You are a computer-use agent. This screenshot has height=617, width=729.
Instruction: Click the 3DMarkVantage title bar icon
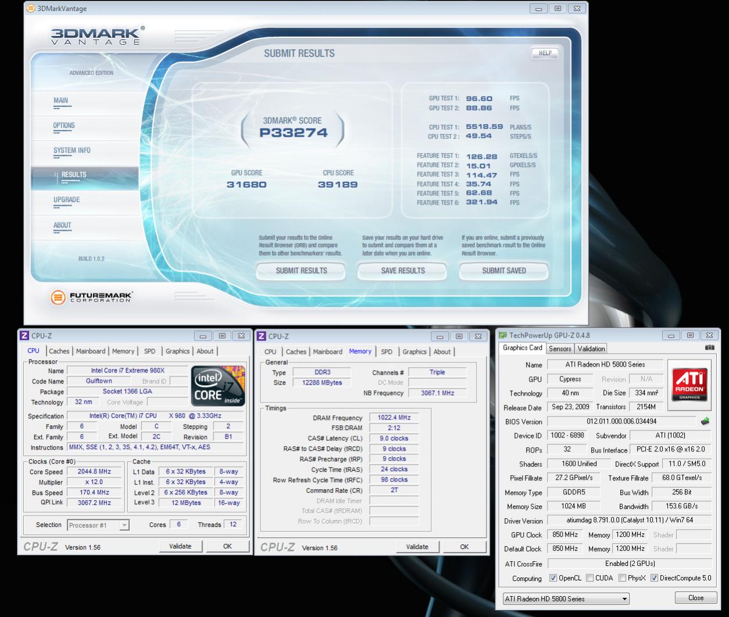coord(30,9)
